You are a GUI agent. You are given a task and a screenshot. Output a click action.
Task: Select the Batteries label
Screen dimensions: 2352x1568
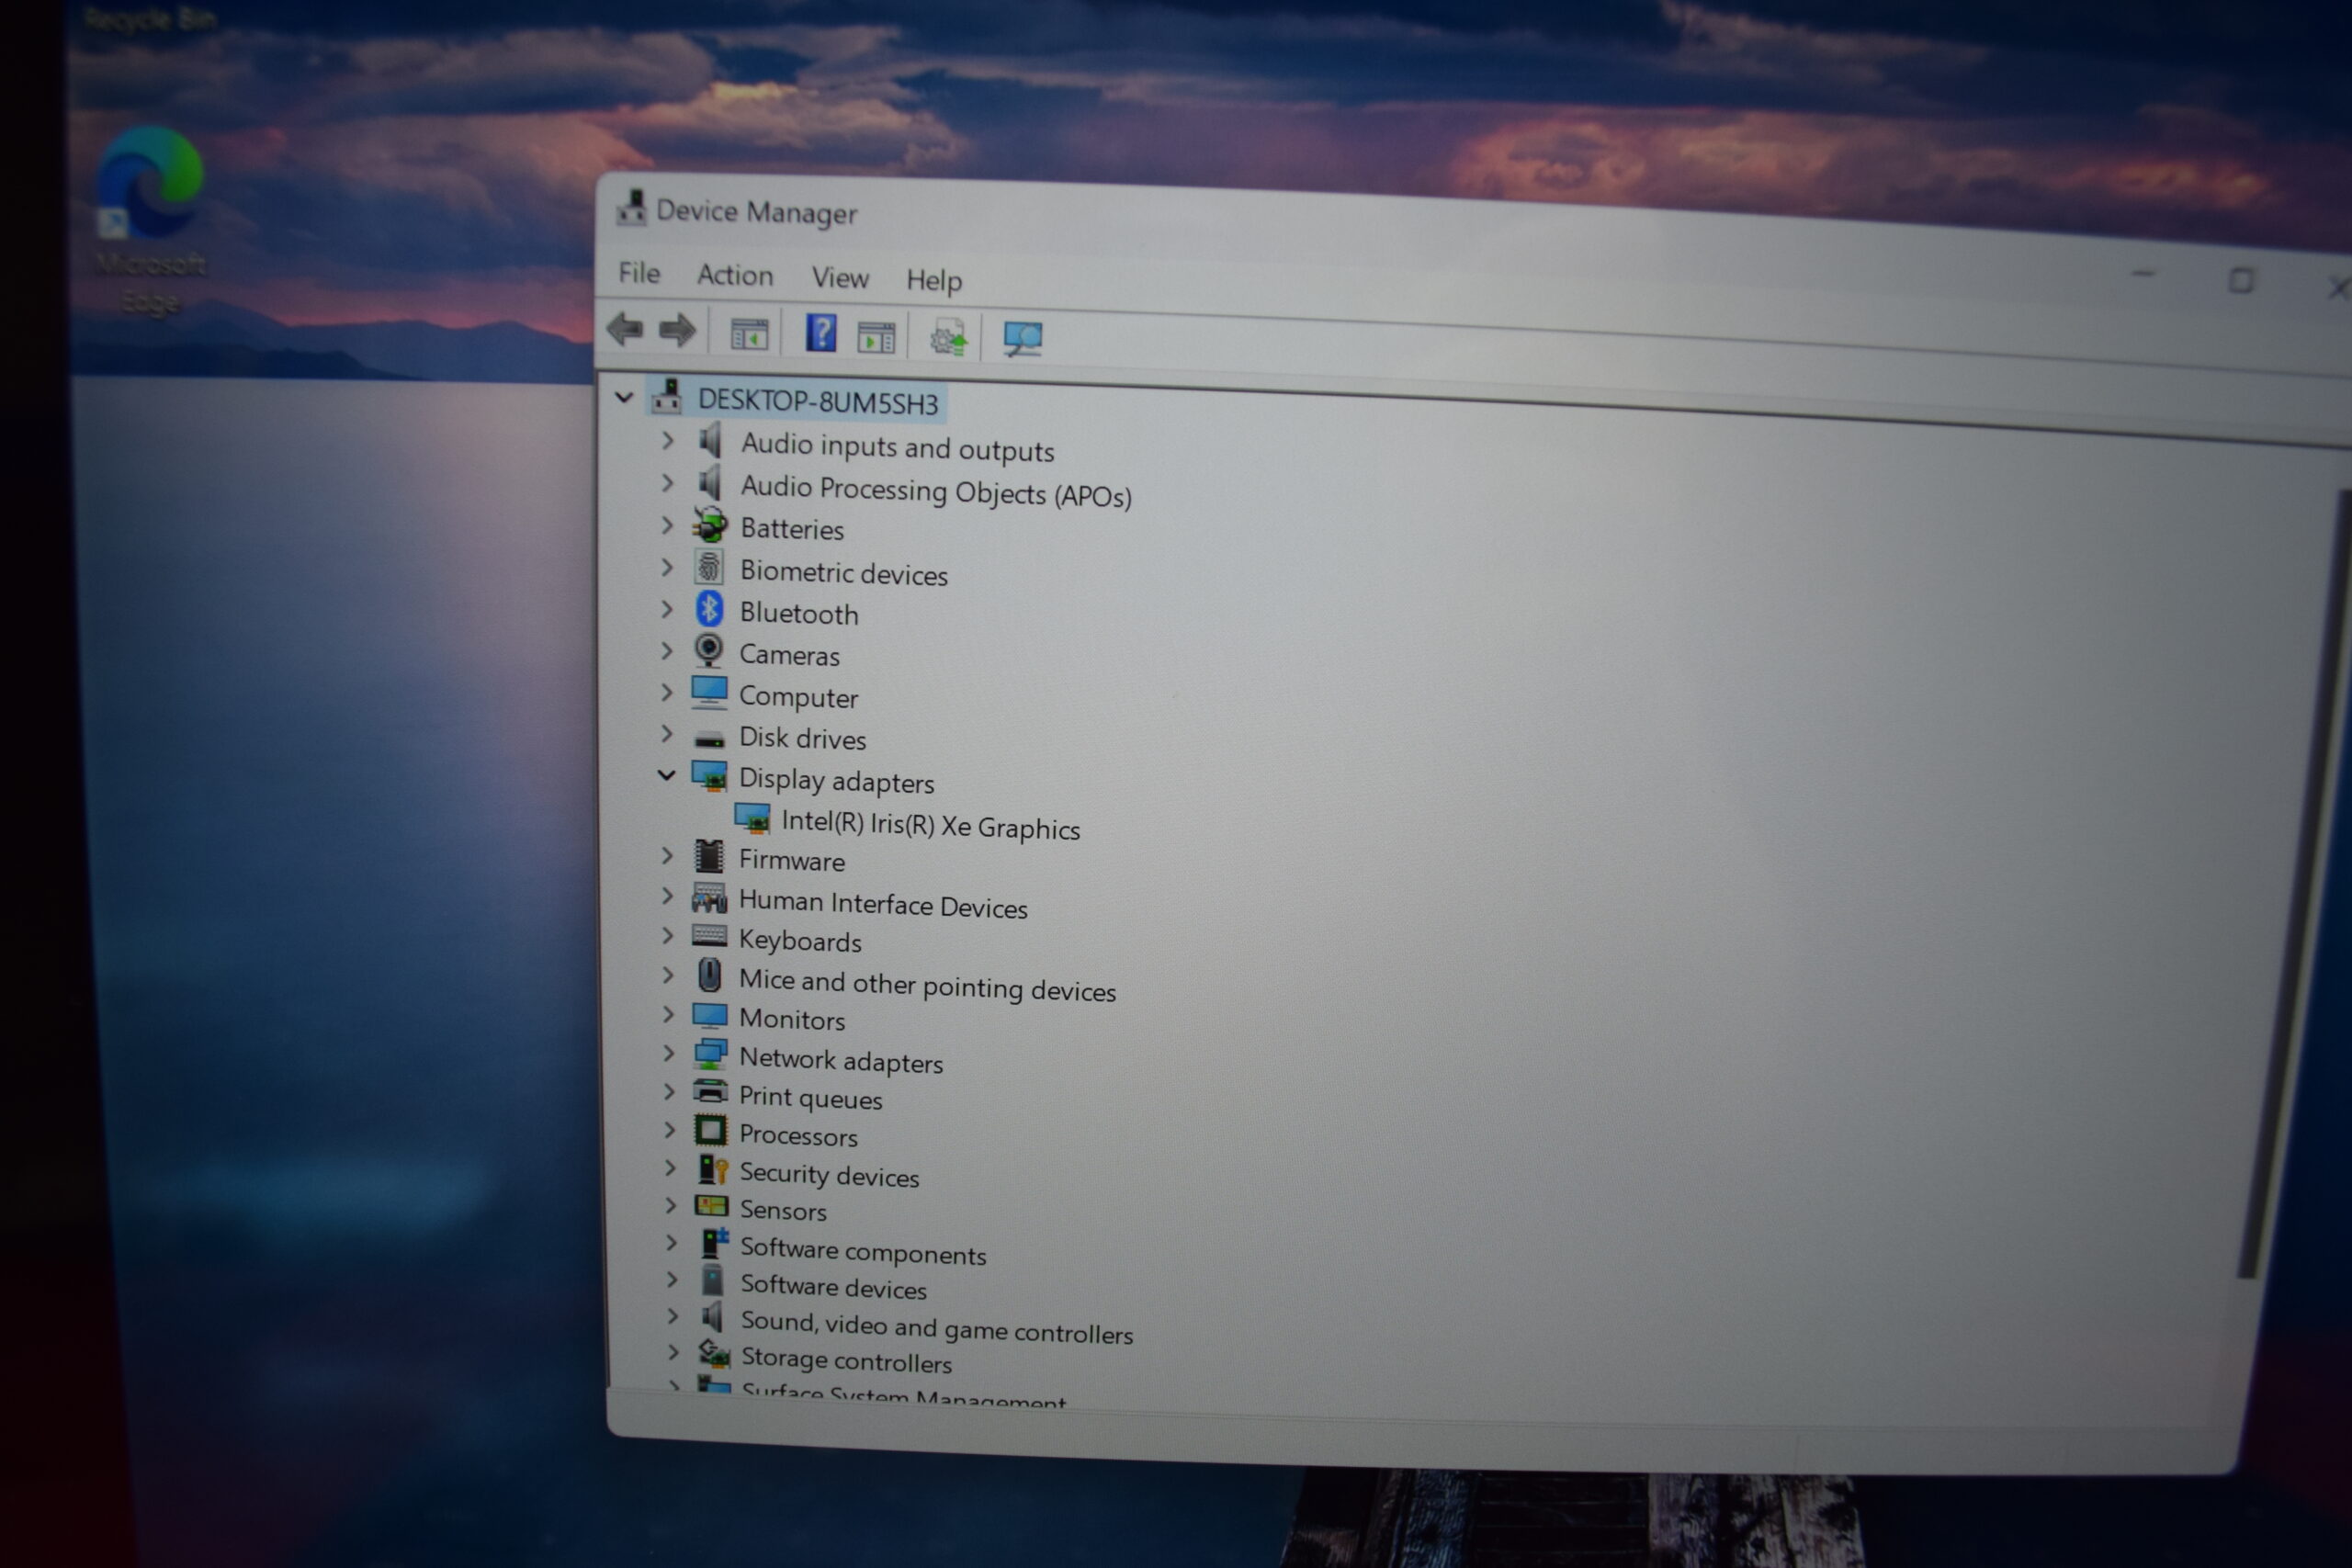[792, 529]
